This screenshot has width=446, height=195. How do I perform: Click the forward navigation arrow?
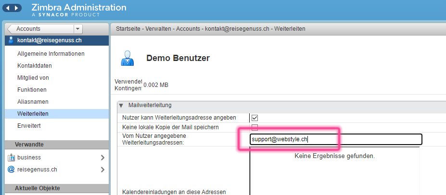click(x=17, y=9)
